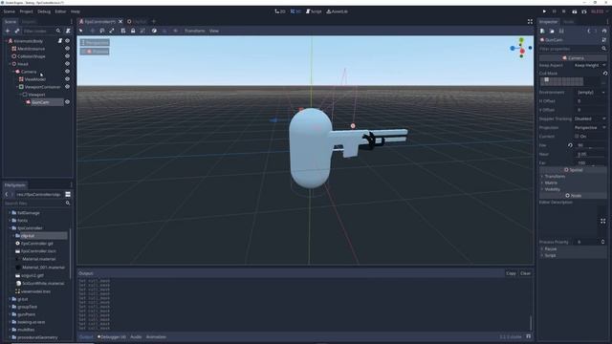Load an existing resource in Inspector
The image size is (612, 344).
pos(552,31)
